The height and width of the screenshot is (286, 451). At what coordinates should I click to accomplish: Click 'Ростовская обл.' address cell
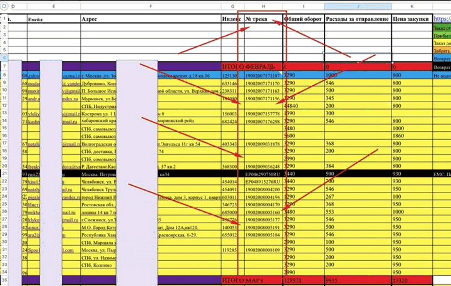(x=151, y=205)
